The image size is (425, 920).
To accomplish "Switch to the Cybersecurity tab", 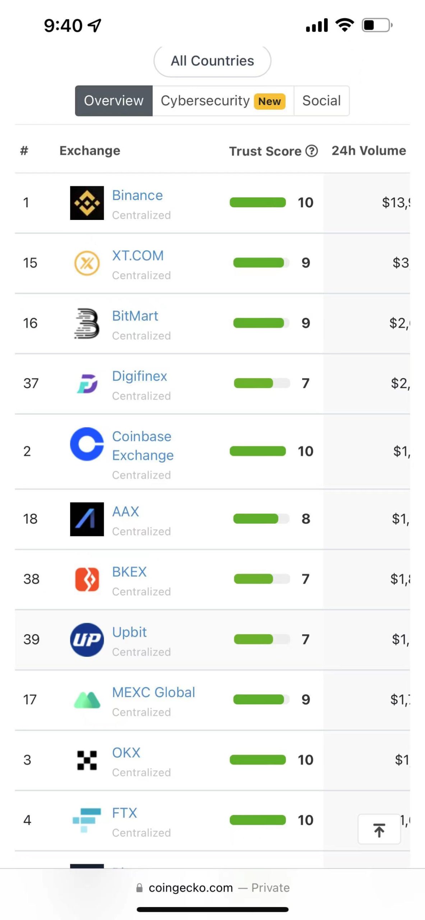I will click(x=223, y=101).
